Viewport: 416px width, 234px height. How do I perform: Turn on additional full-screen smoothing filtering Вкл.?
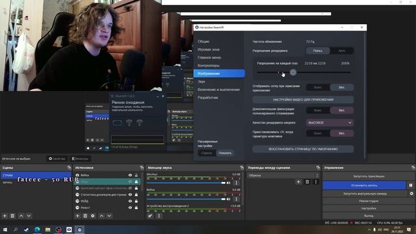342,110
